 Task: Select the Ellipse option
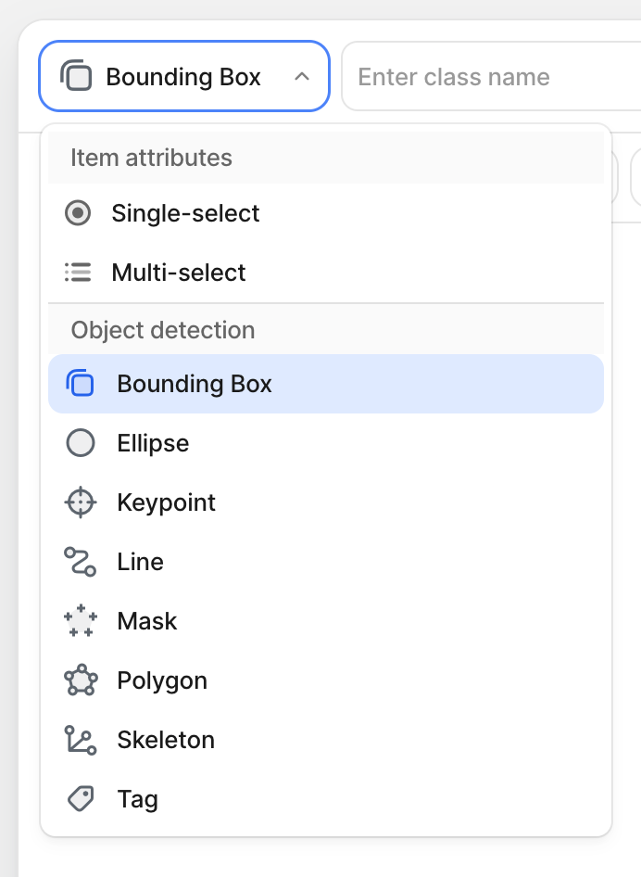point(152,442)
